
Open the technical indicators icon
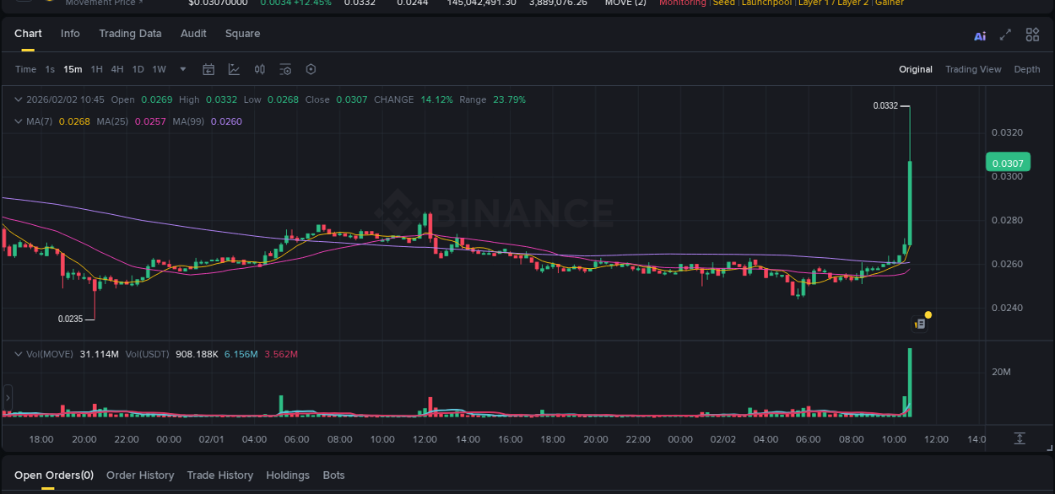[x=259, y=69]
